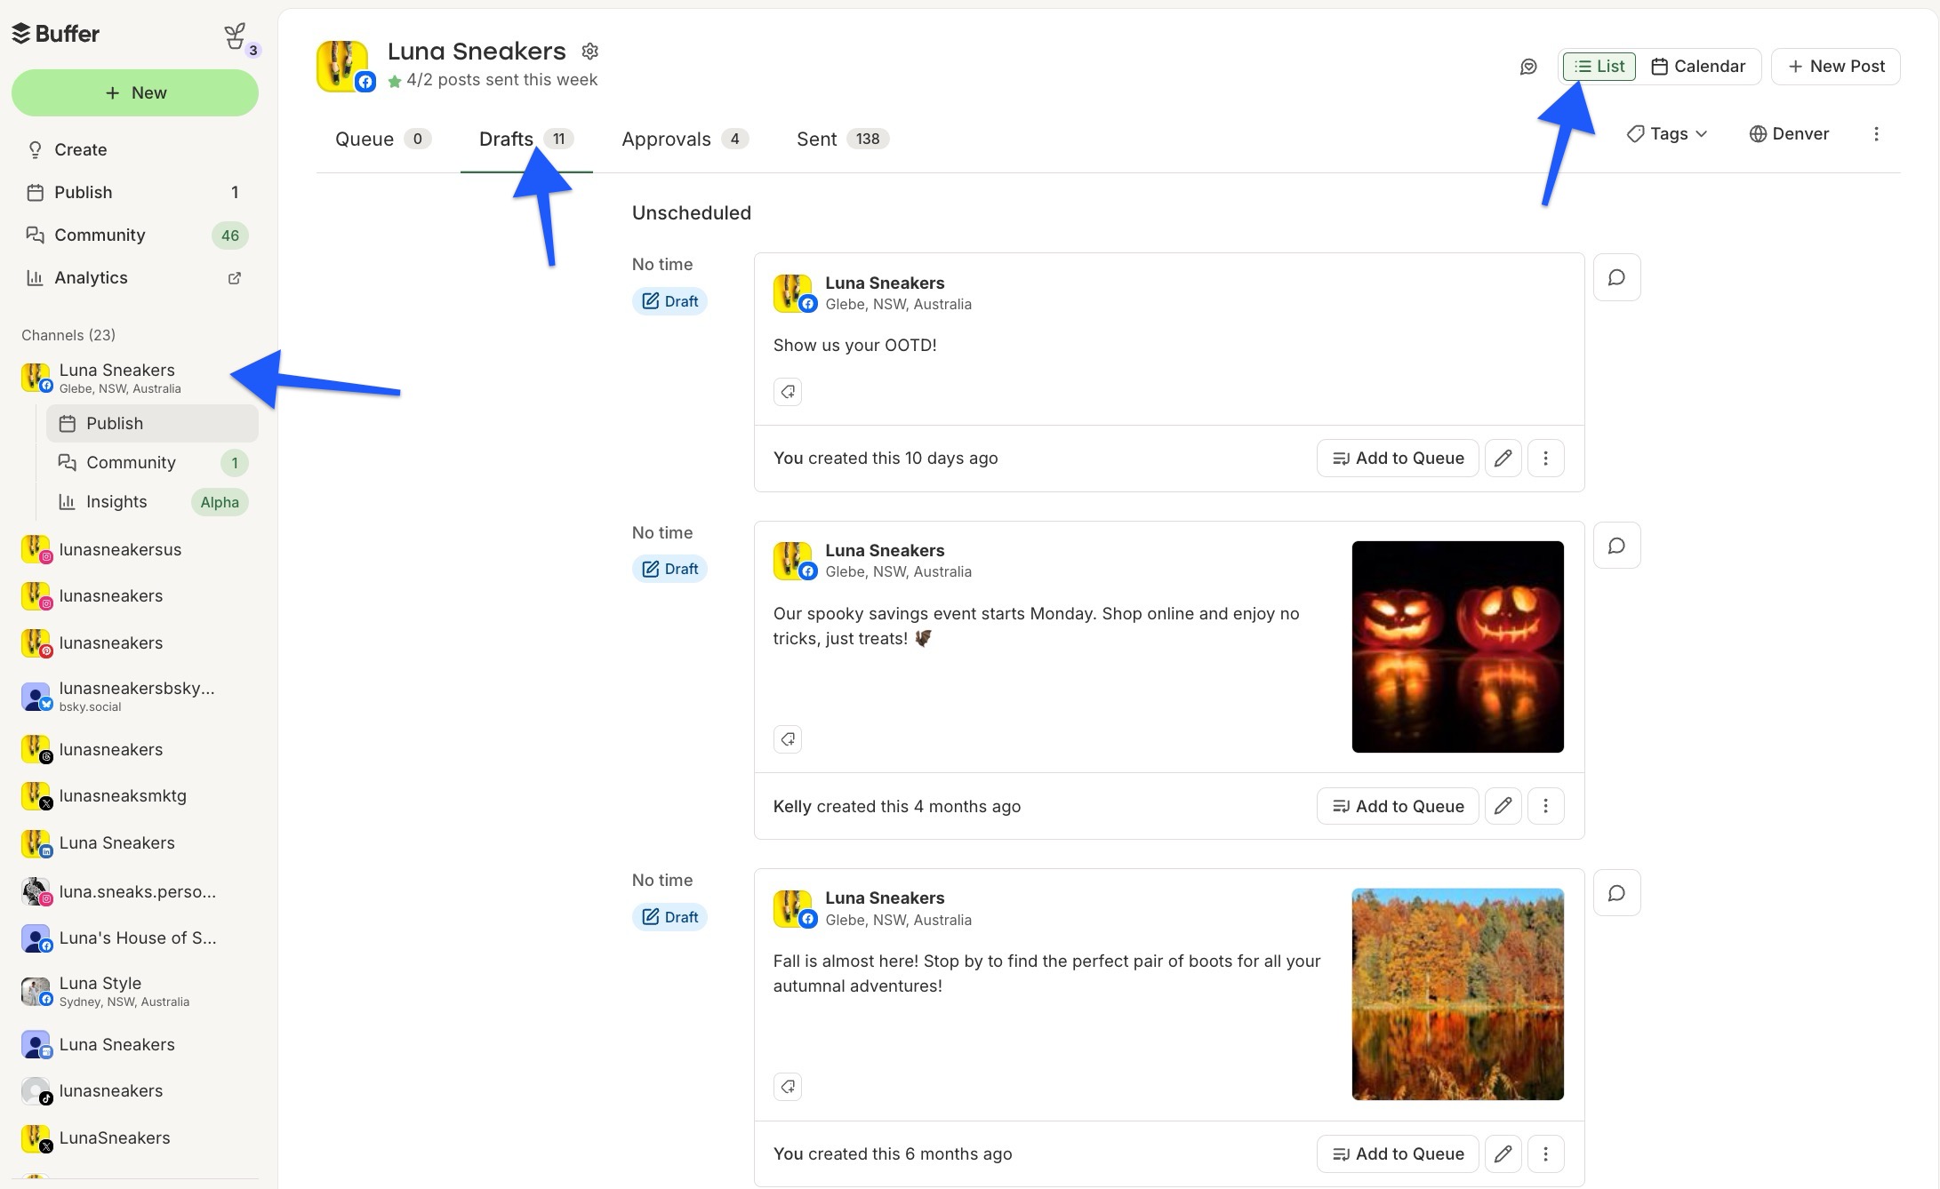Select LunaSneakers X channel at list bottom
Viewport: 1940px width, 1189px height.
click(135, 1138)
